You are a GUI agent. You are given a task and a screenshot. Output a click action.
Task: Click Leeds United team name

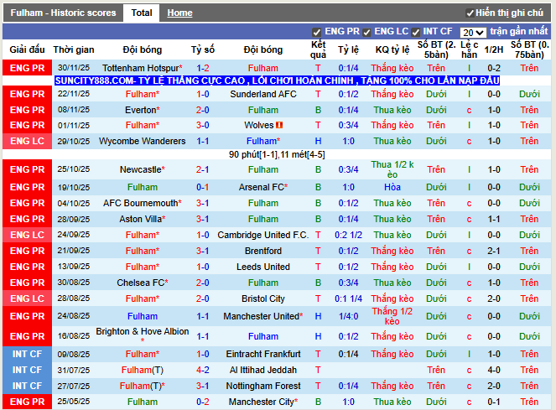tap(263, 267)
